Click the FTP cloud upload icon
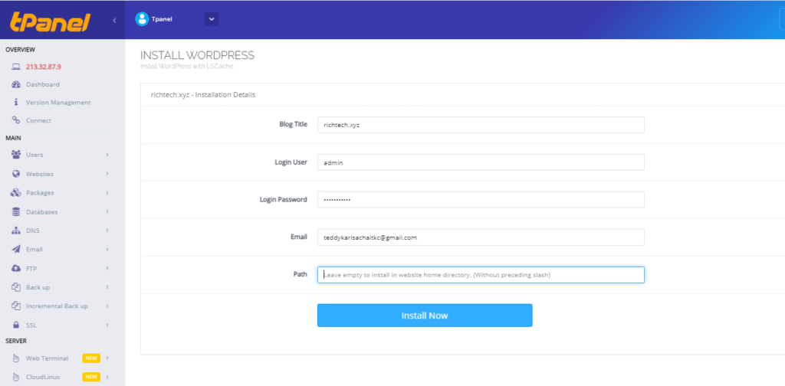This screenshot has width=785, height=386. 15,268
